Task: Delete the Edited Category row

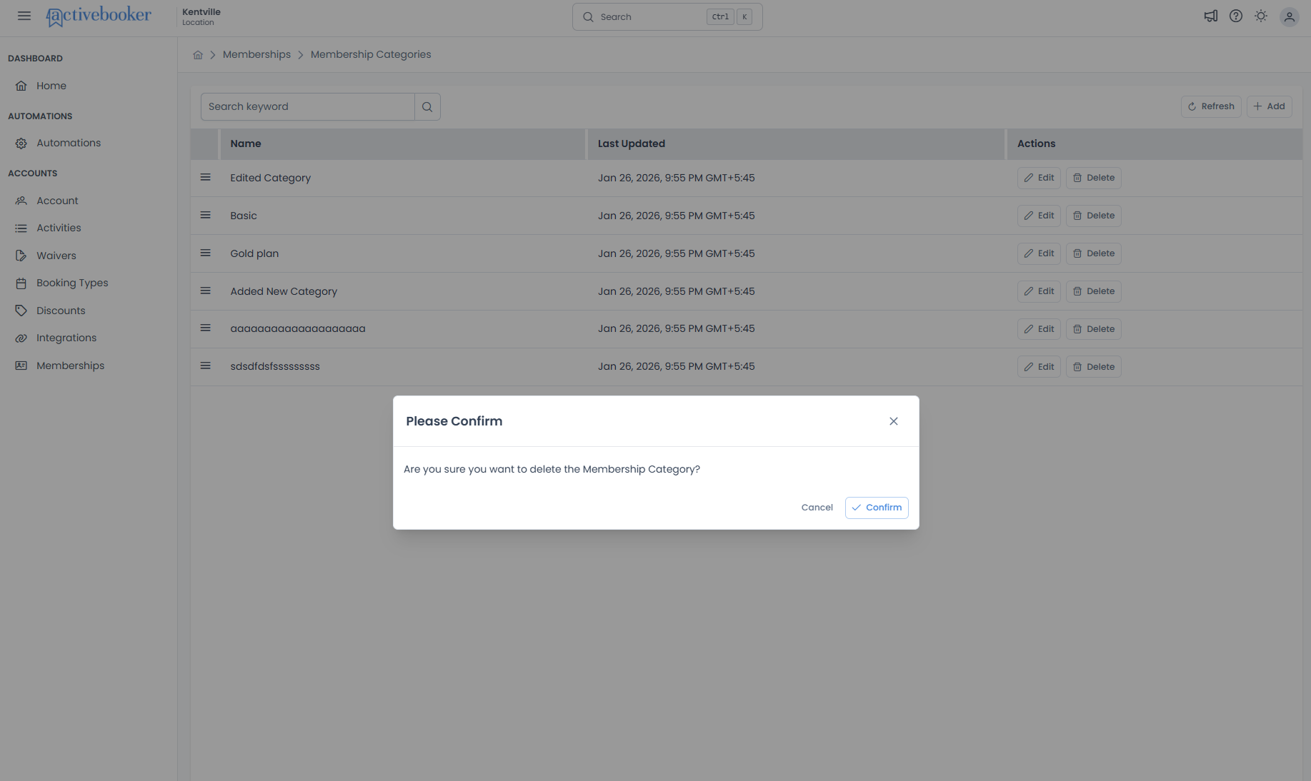Action: (x=1093, y=178)
